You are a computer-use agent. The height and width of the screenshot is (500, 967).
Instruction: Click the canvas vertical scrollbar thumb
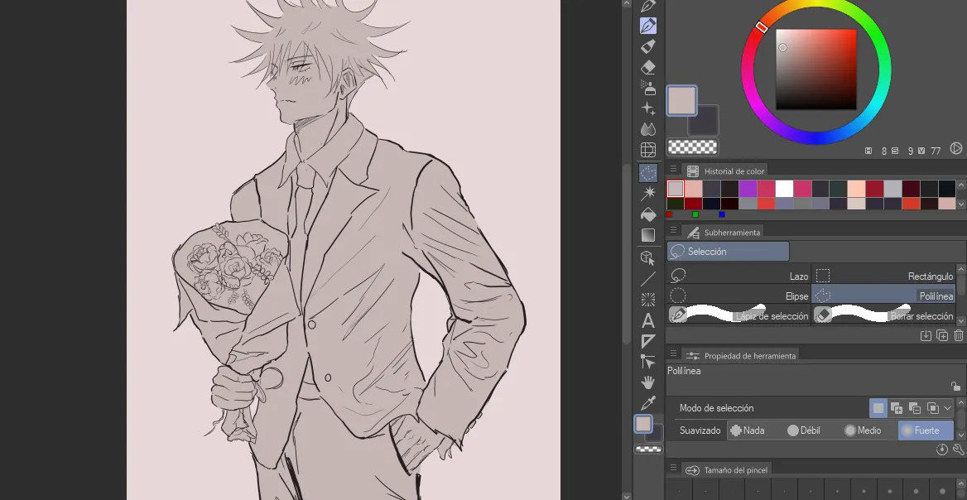click(x=627, y=252)
